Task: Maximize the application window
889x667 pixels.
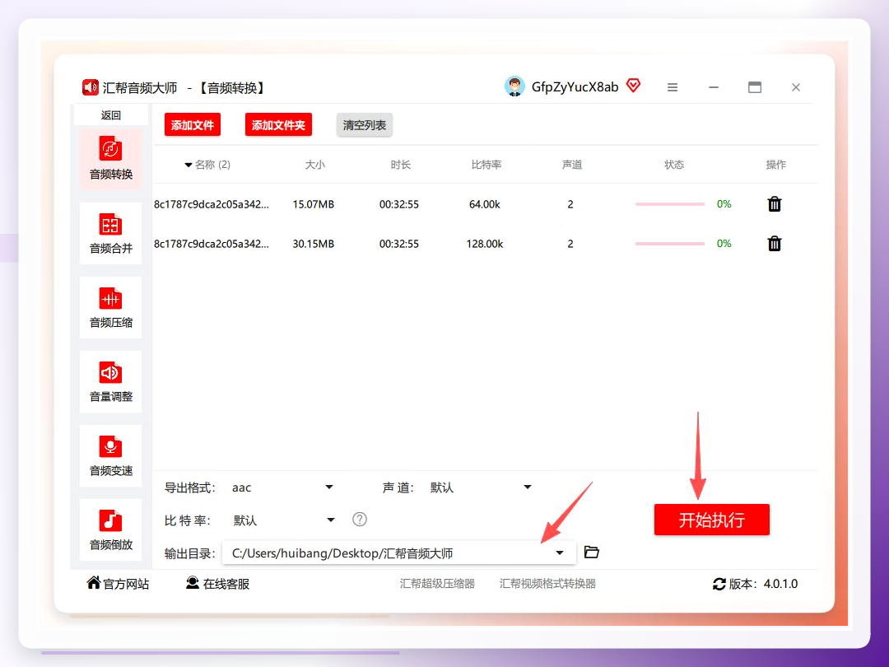Action: click(x=755, y=87)
